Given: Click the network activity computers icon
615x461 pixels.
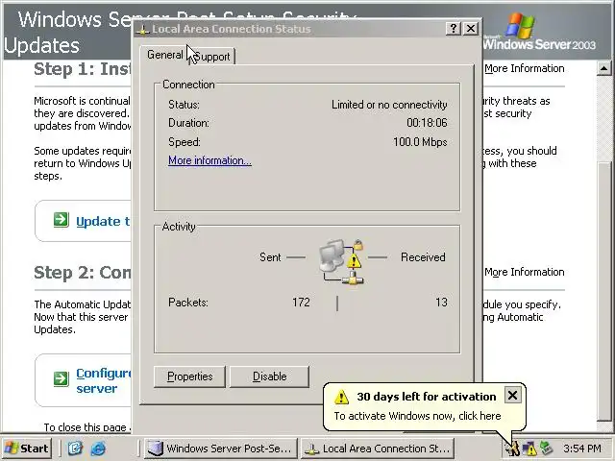Looking at the screenshot, I should [342, 262].
